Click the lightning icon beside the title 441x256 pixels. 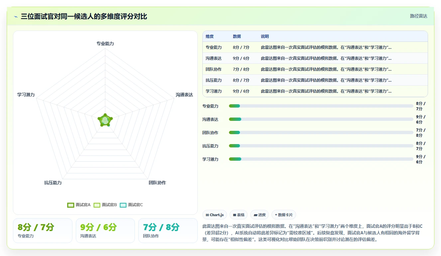pyautogui.click(x=16, y=17)
